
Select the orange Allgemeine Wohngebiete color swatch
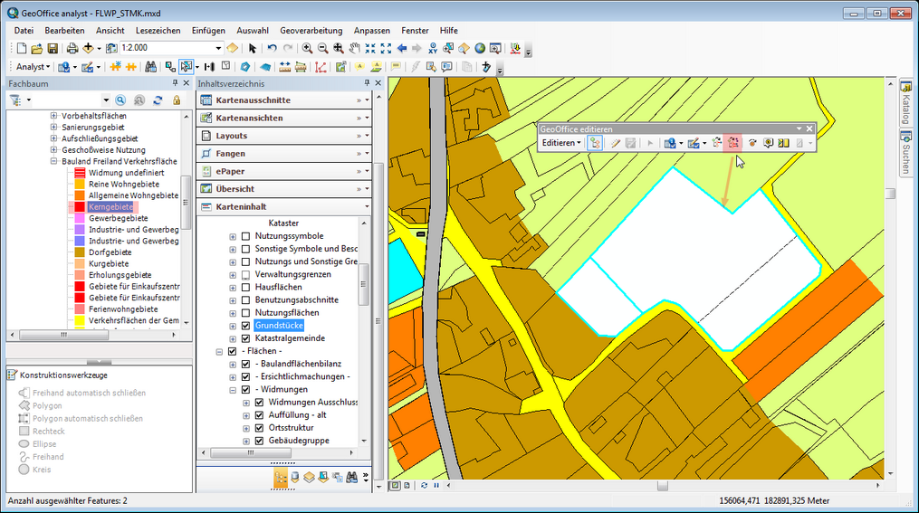click(79, 195)
